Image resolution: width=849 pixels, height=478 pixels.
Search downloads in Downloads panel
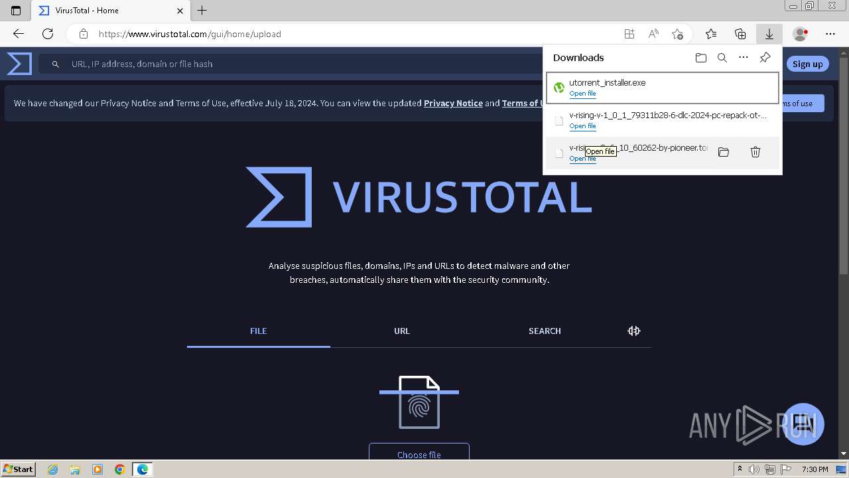tap(722, 58)
